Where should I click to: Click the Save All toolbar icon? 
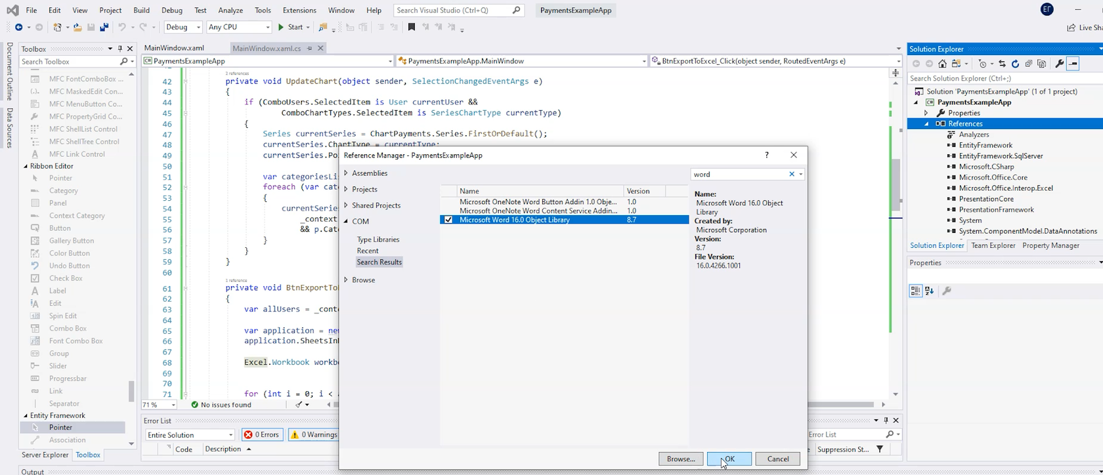104,27
